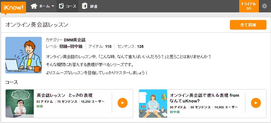271x123 pixels.
Task: Click the DMM英会話 category text
Action: point(75,40)
